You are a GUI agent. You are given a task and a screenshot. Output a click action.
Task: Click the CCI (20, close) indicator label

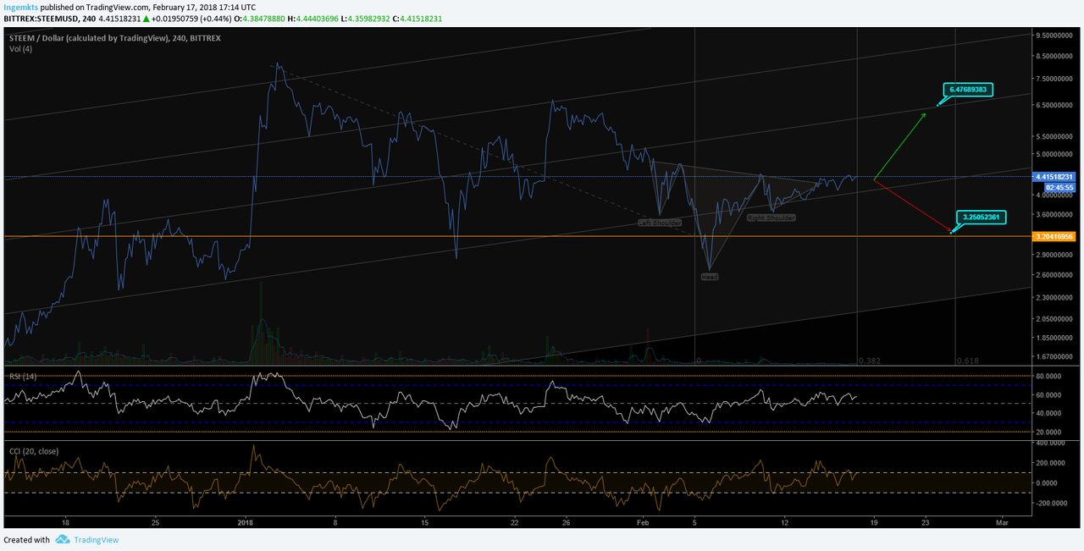click(x=35, y=451)
